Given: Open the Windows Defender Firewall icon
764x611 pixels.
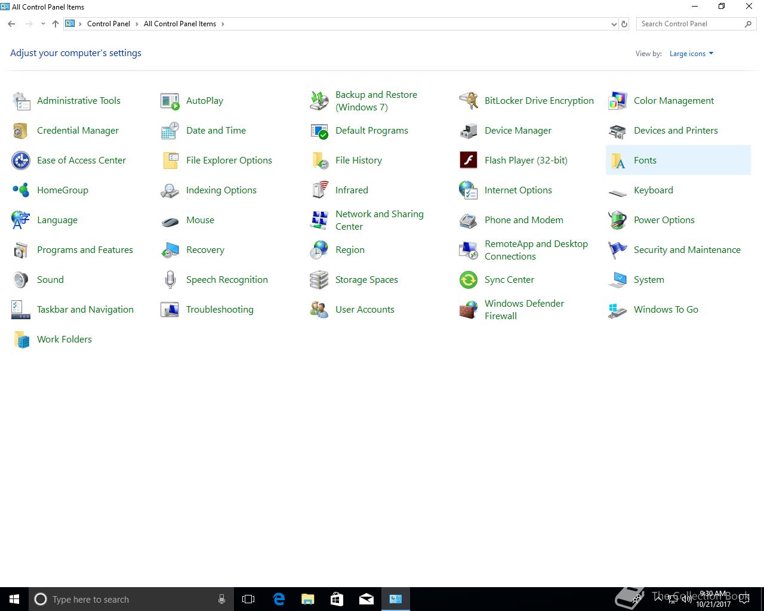Looking at the screenshot, I should [x=469, y=310].
